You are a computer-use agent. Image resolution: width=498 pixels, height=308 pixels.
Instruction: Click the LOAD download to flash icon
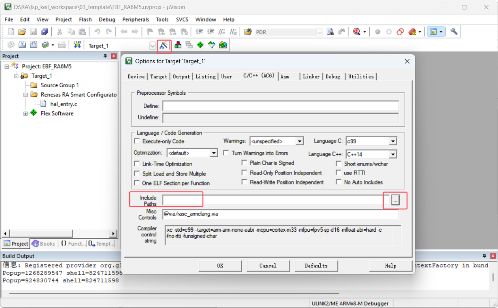77,45
